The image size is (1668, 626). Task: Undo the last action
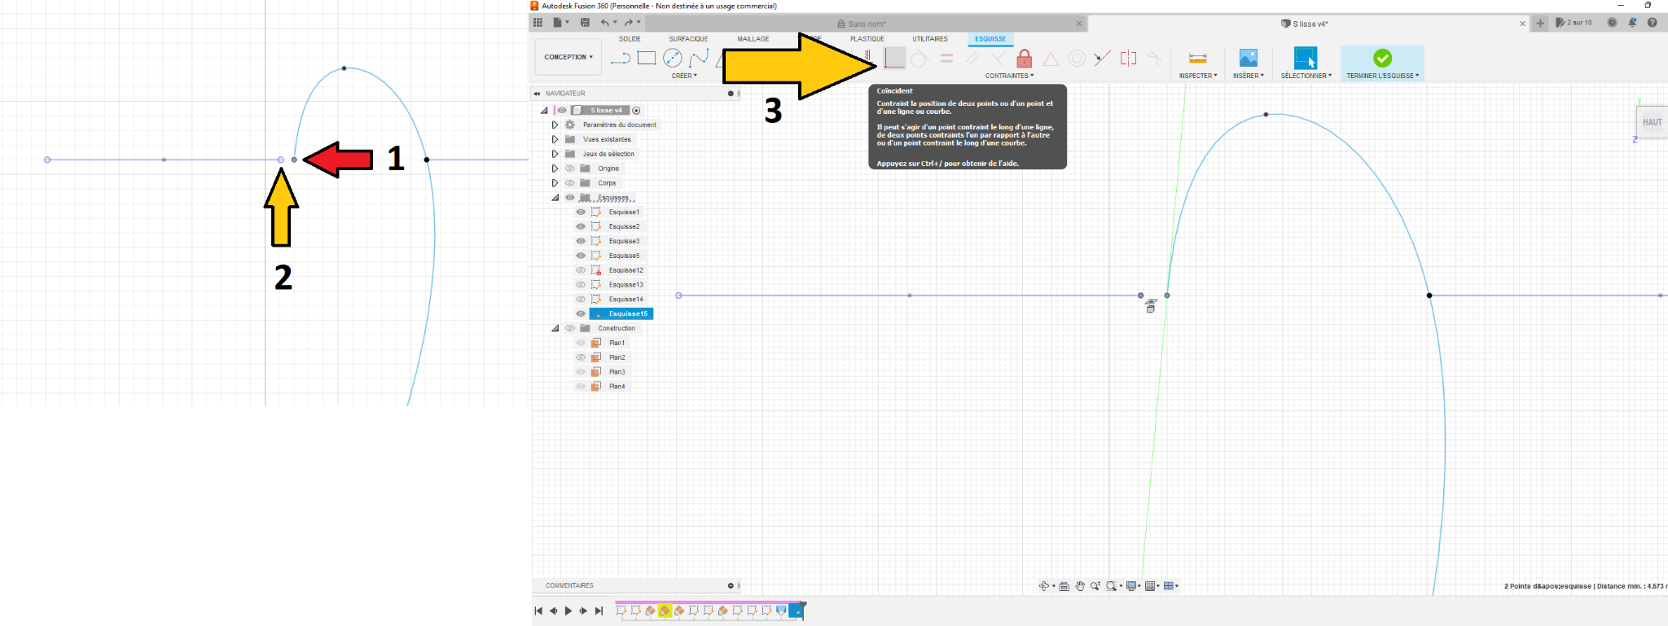[x=605, y=23]
